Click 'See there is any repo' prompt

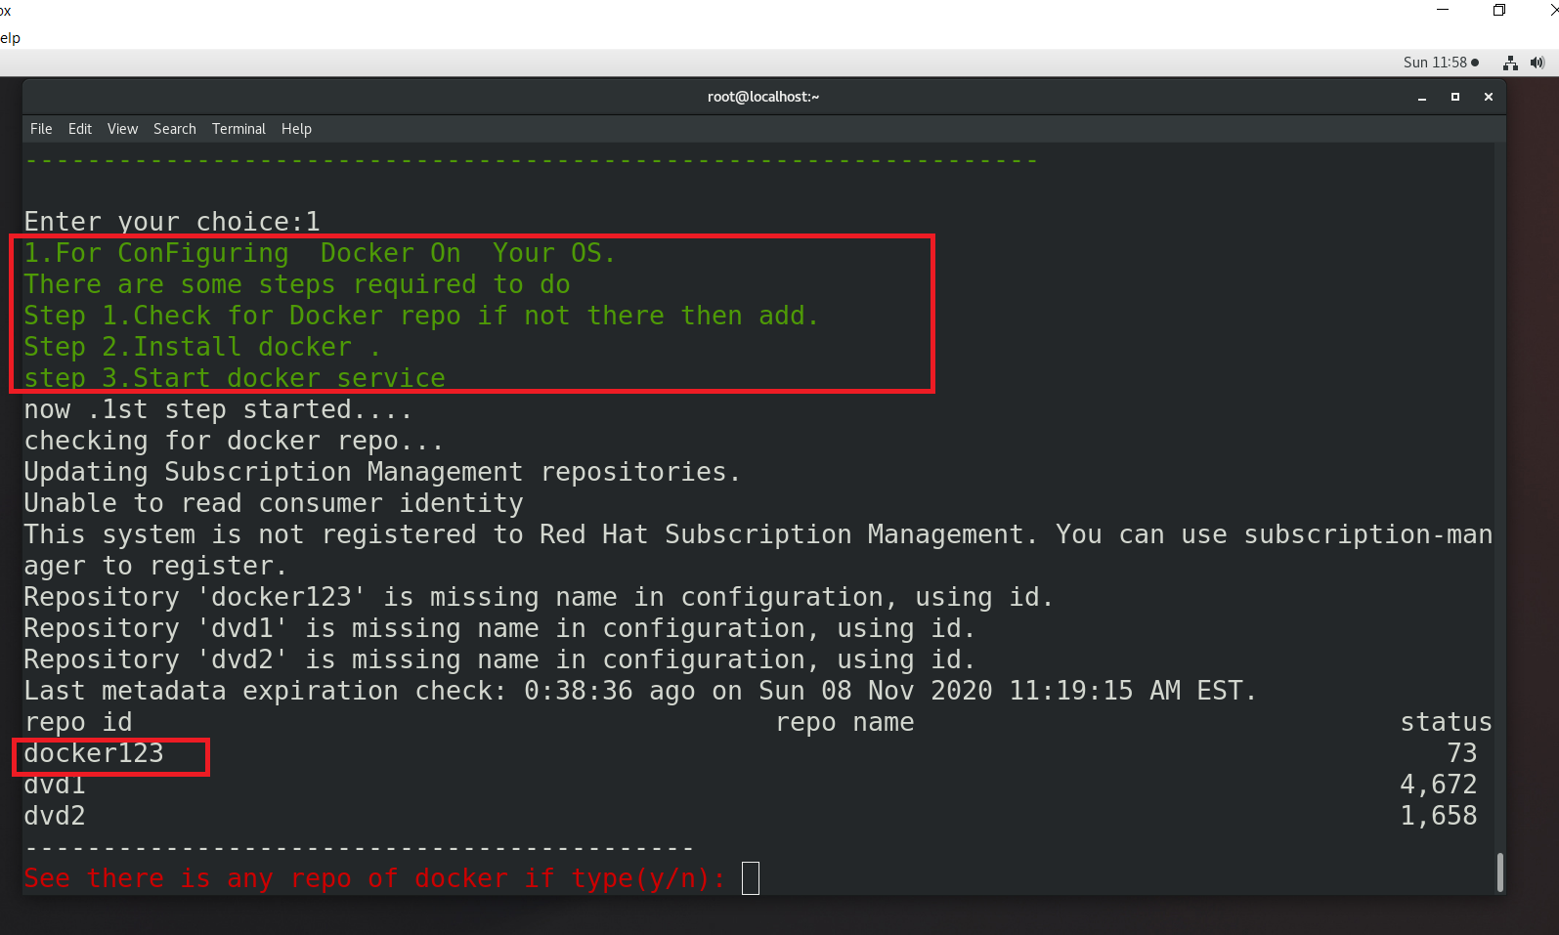pyautogui.click(x=375, y=878)
